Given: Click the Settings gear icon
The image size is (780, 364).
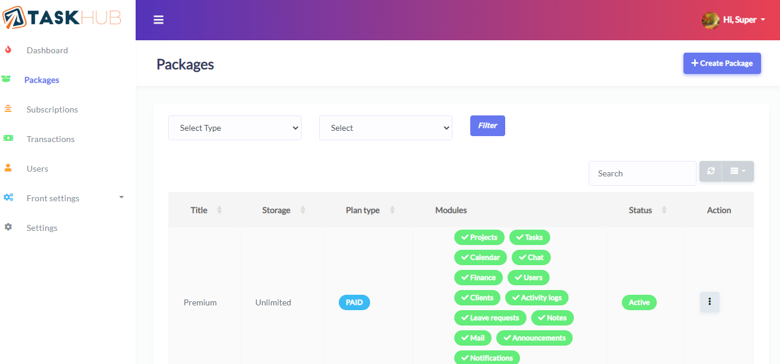Looking at the screenshot, I should click(8, 227).
